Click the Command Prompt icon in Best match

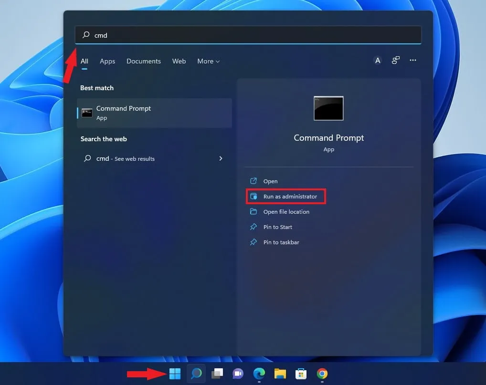coord(87,113)
